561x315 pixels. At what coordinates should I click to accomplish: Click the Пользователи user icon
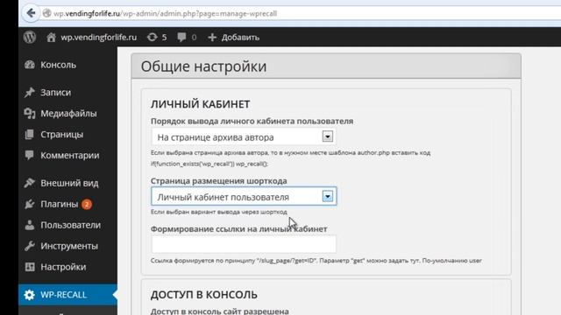click(30, 225)
